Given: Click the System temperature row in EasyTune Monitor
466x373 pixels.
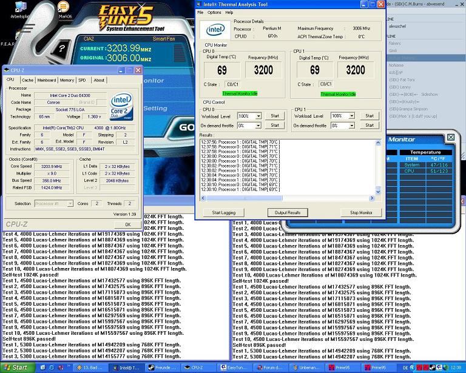Looking at the screenshot, I should (x=425, y=165).
